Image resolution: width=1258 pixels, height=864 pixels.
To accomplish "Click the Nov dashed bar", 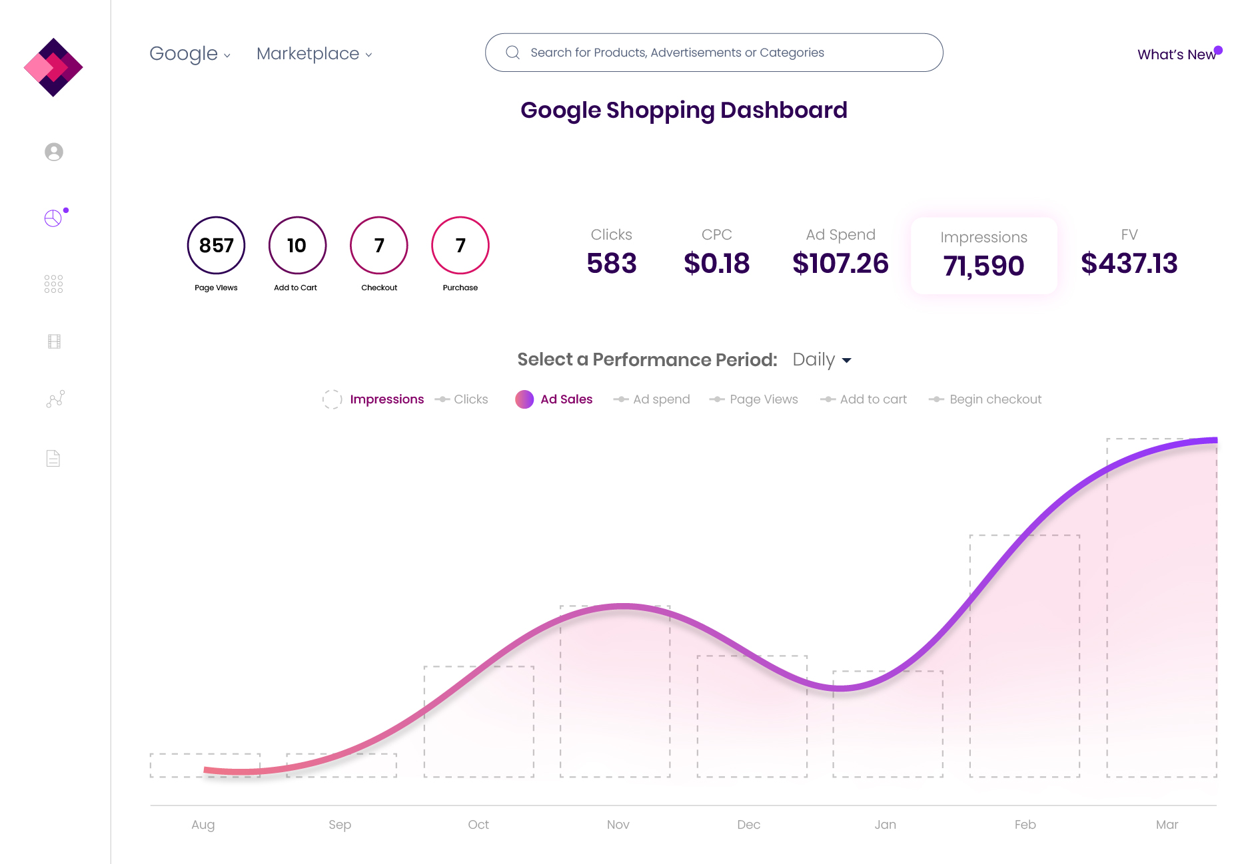I will point(615,691).
